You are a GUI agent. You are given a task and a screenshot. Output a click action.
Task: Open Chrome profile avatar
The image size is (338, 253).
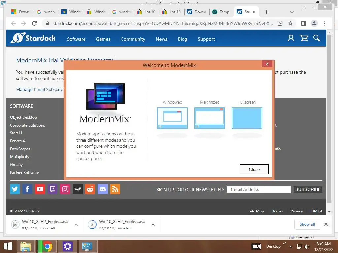[314, 23]
